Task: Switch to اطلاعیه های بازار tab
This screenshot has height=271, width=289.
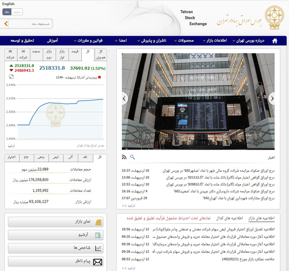Action: pyautogui.click(x=262, y=218)
